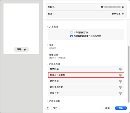This screenshot has width=130, height=113.
Task: Expand the 打印机信息 section
Action: point(48,101)
